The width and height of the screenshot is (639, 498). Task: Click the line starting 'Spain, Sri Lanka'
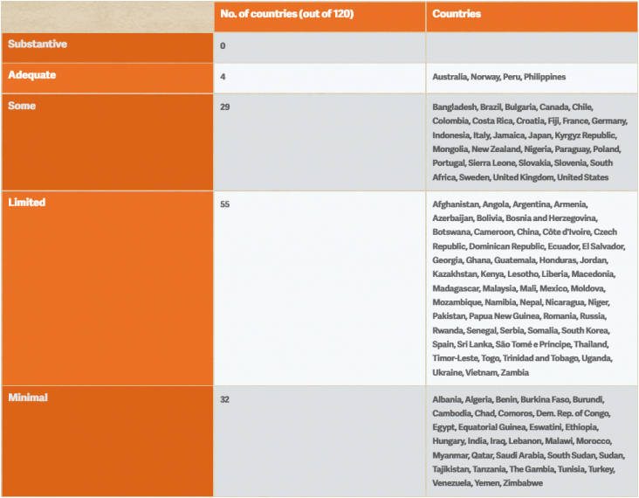[520, 344]
